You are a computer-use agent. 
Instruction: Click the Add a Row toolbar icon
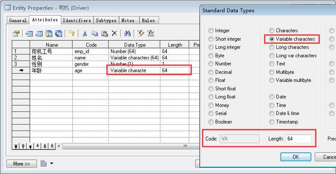pyautogui.click(x=39, y=34)
